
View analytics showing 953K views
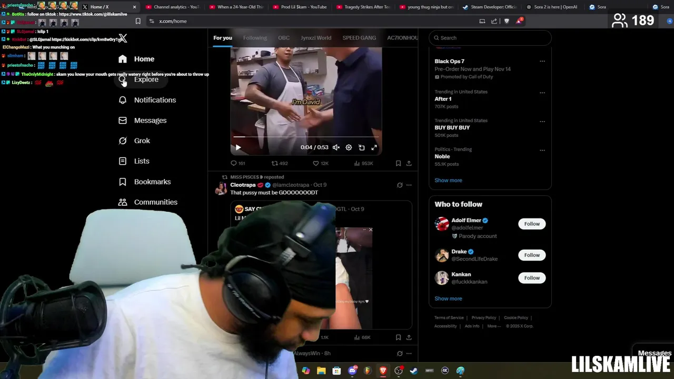point(363,163)
